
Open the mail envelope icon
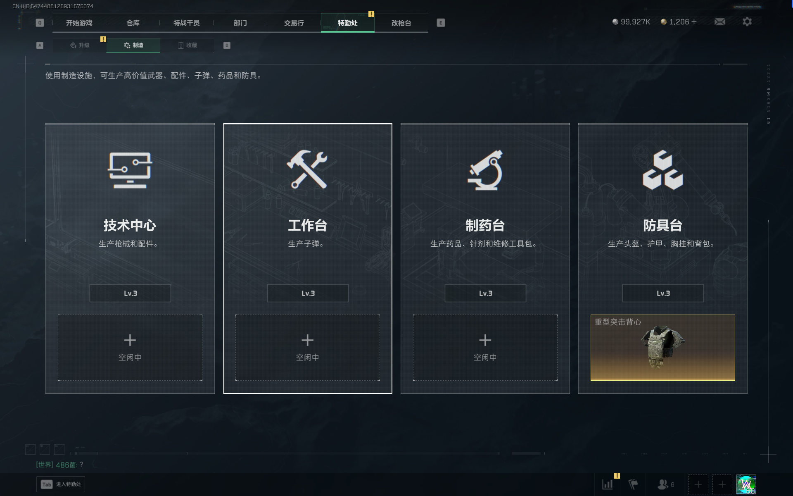720,21
